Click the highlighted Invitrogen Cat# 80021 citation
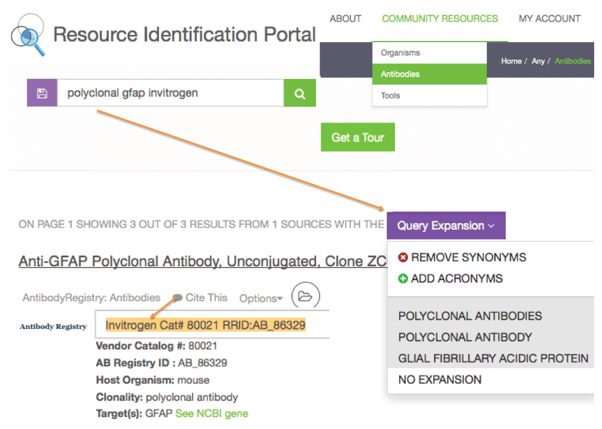The image size is (602, 429). click(x=205, y=325)
